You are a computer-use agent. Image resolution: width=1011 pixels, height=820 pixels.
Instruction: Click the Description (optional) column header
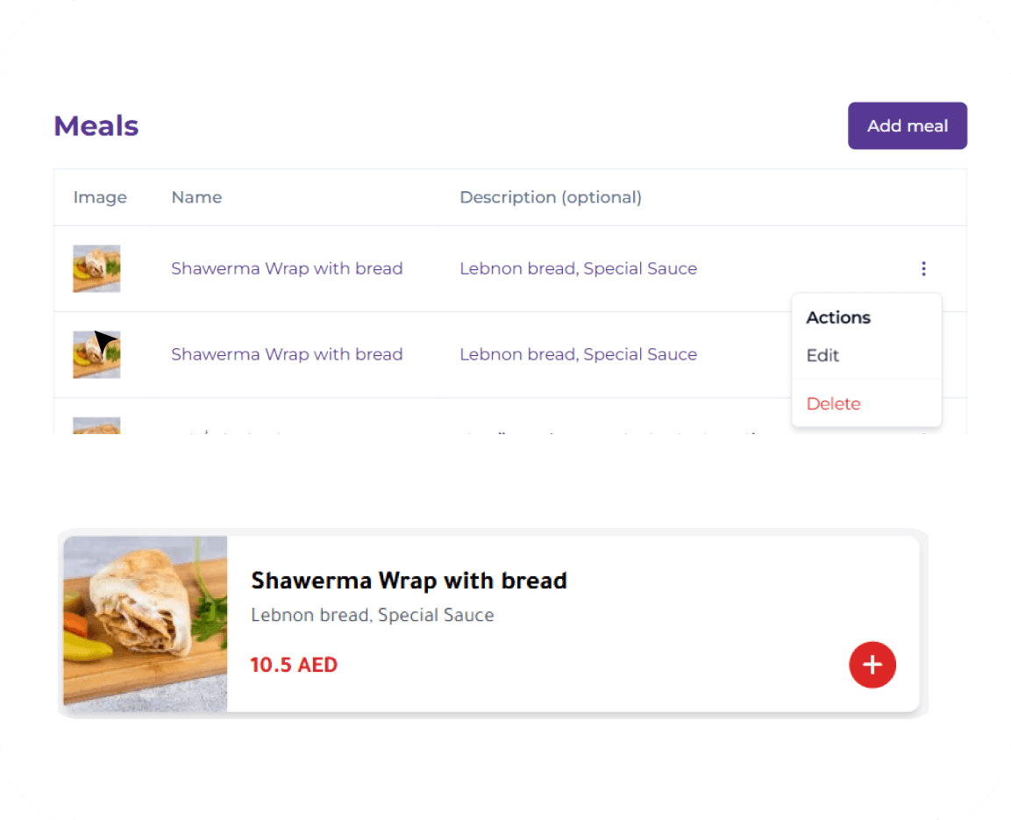point(551,197)
